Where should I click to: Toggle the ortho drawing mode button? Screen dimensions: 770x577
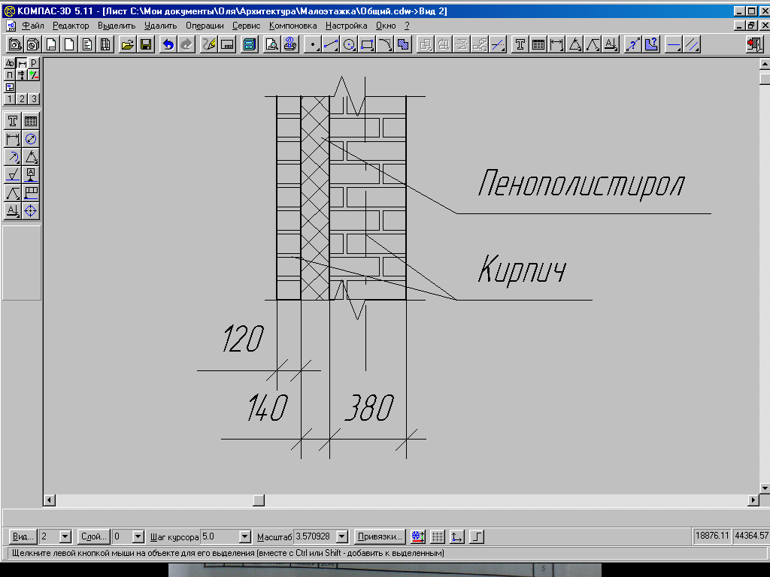pyautogui.click(x=476, y=536)
